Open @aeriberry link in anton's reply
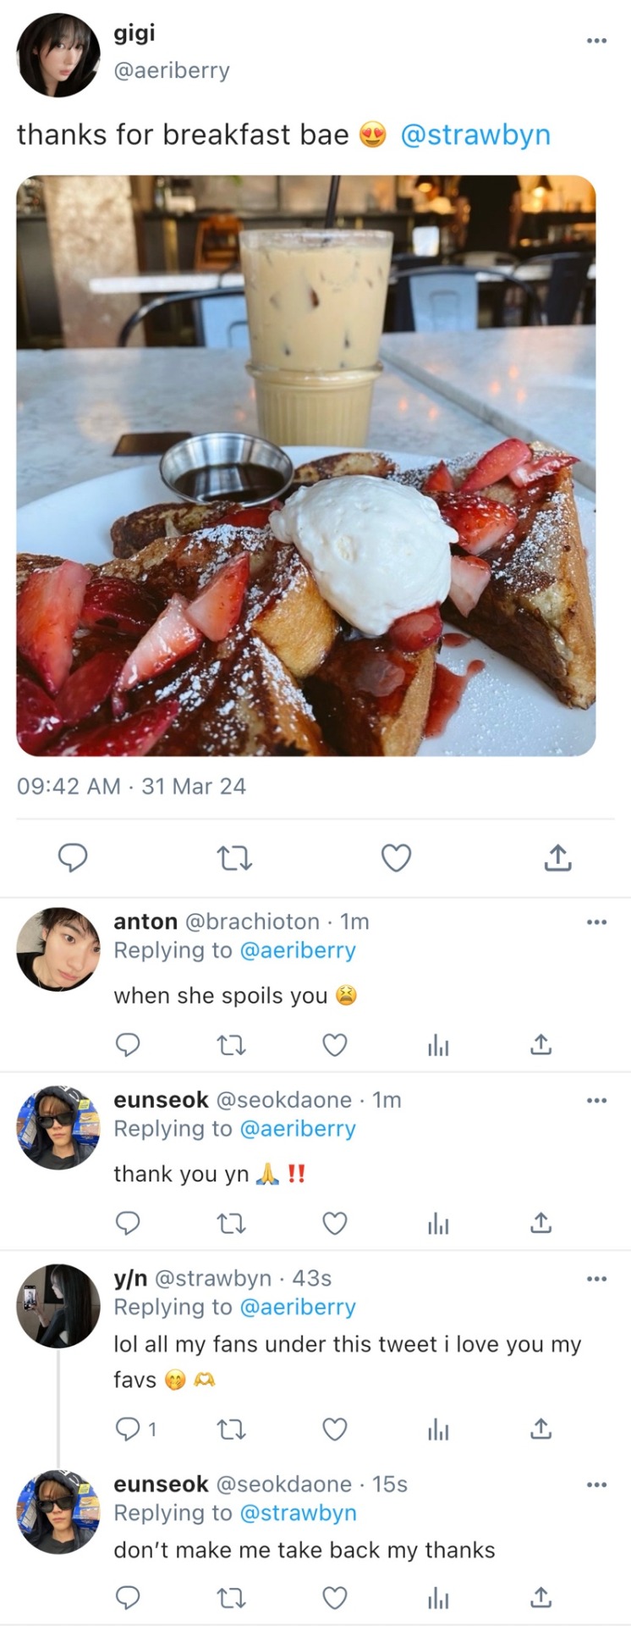The height and width of the screenshot is (1626, 631). (298, 950)
